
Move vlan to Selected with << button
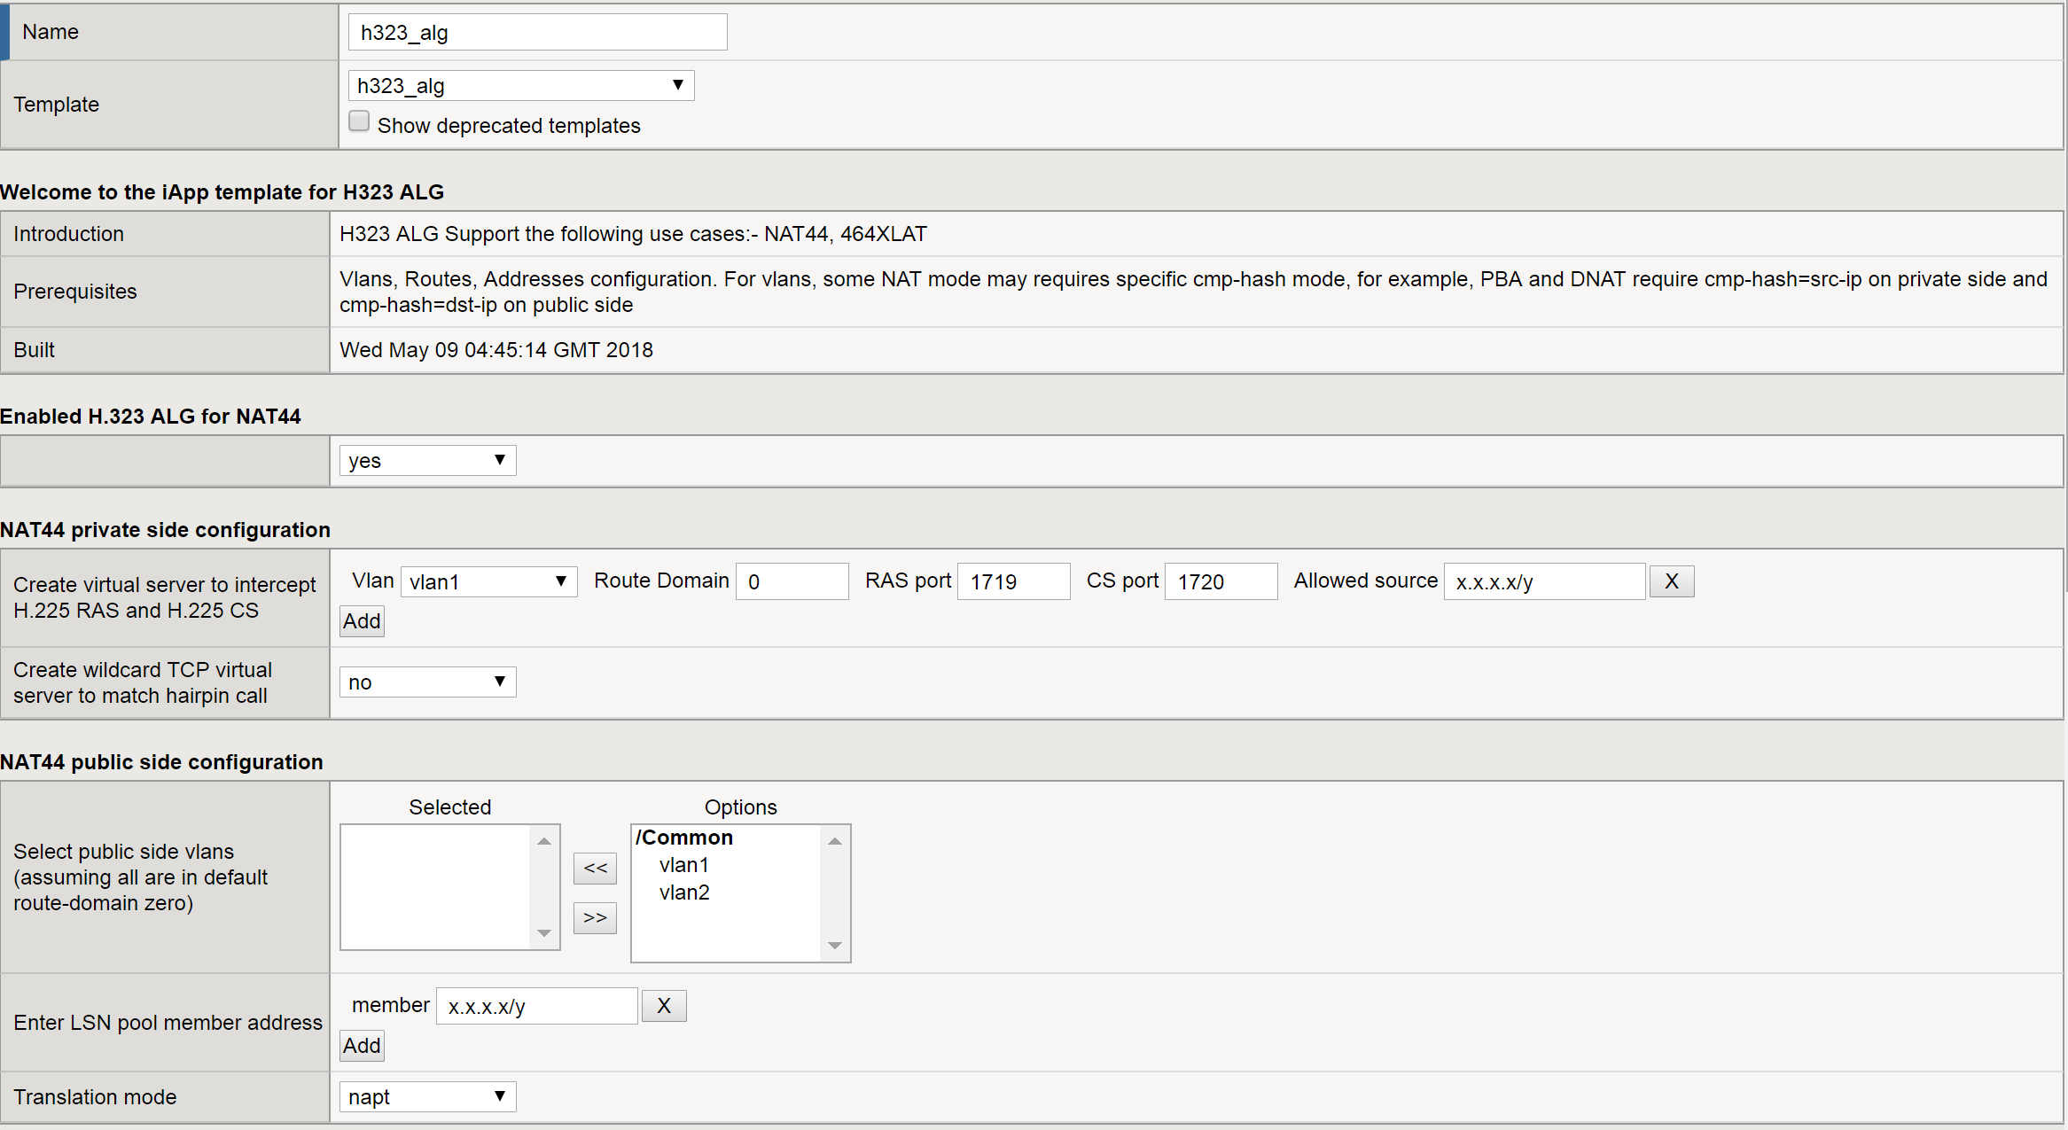click(595, 868)
